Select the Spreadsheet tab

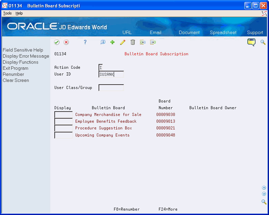click(223, 32)
